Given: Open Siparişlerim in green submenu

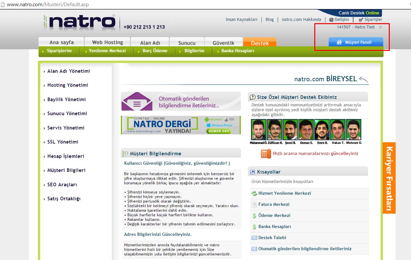Looking at the screenshot, I should point(59,51).
